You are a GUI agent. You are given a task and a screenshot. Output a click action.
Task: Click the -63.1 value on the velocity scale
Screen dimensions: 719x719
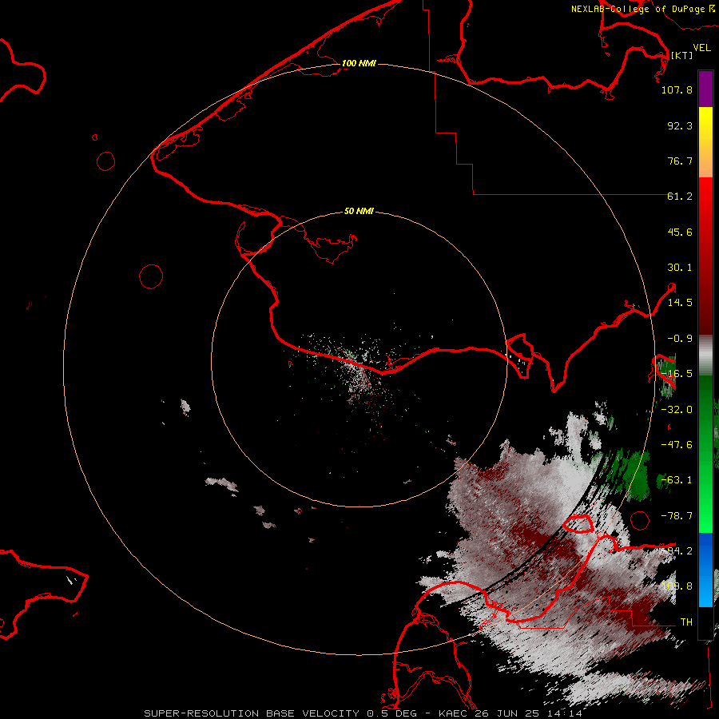[x=677, y=480]
